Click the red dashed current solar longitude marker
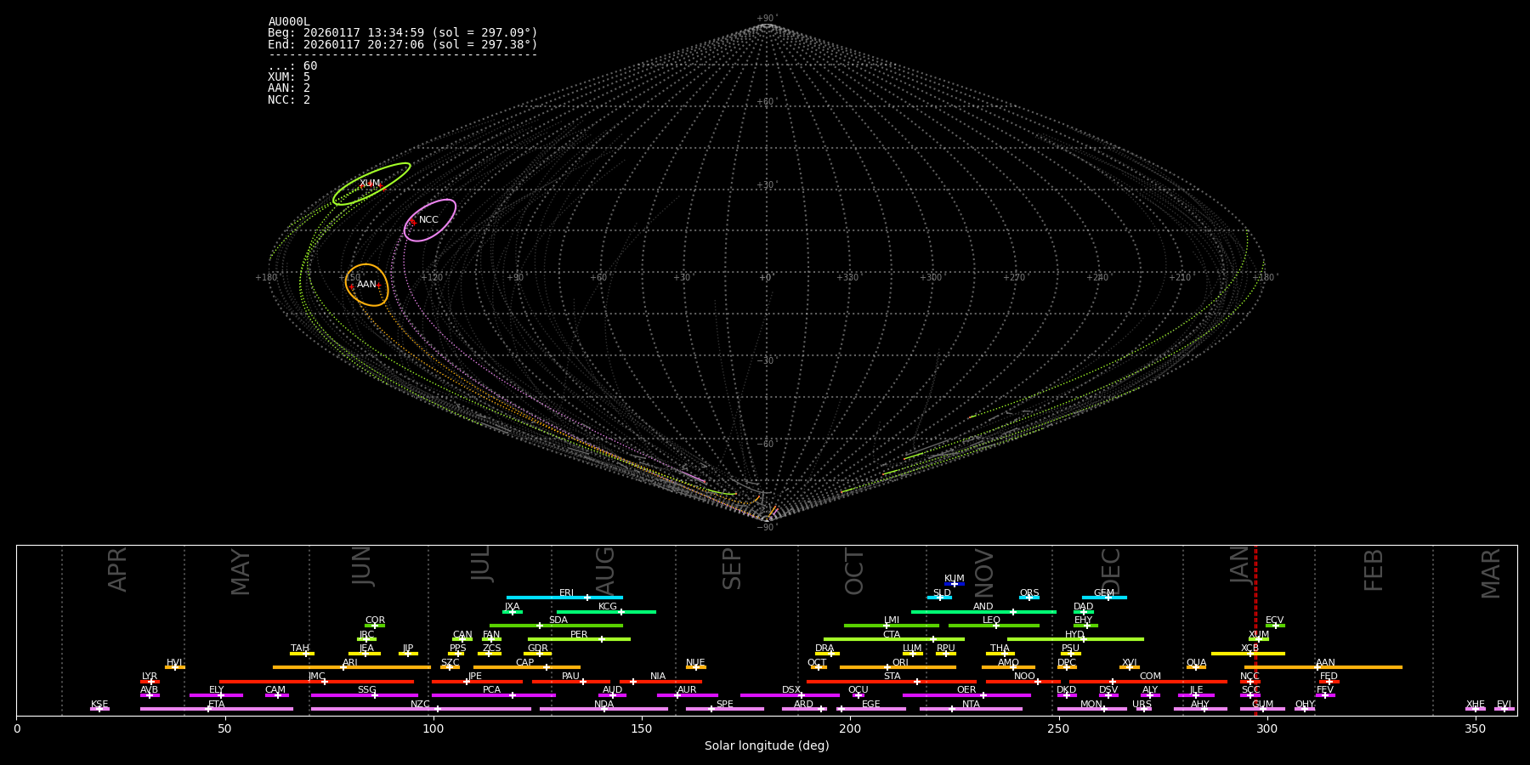Viewport: 1530px width, 765px height. click(x=1255, y=630)
